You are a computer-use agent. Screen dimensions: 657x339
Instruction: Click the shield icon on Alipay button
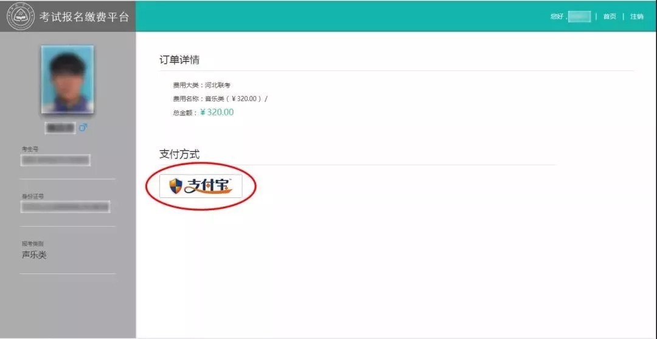point(176,186)
